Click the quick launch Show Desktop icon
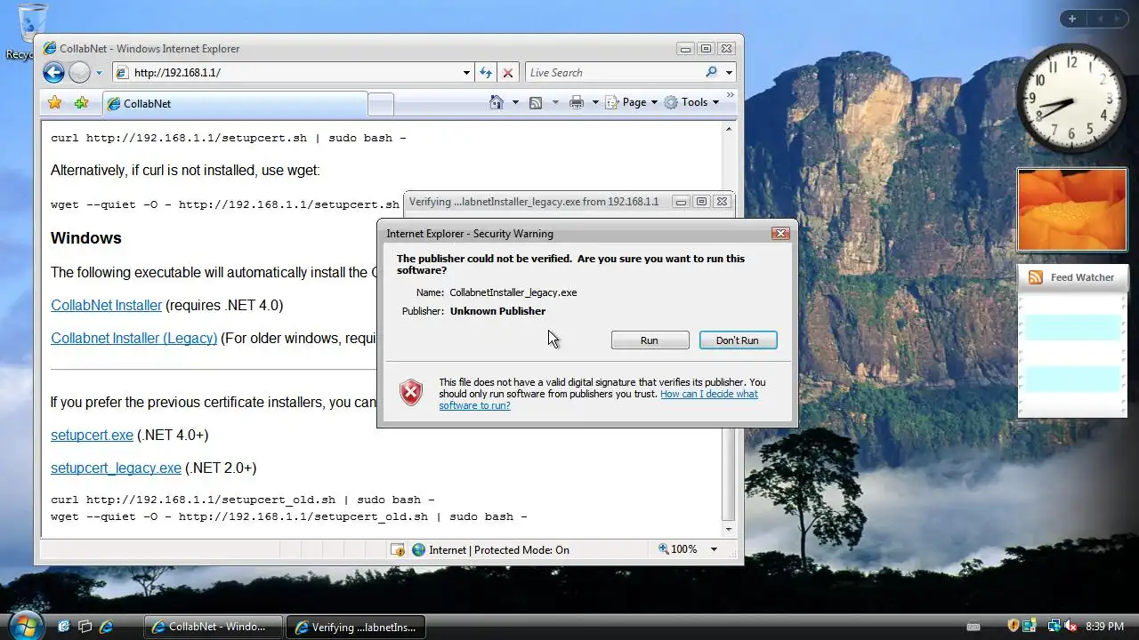 [x=64, y=627]
